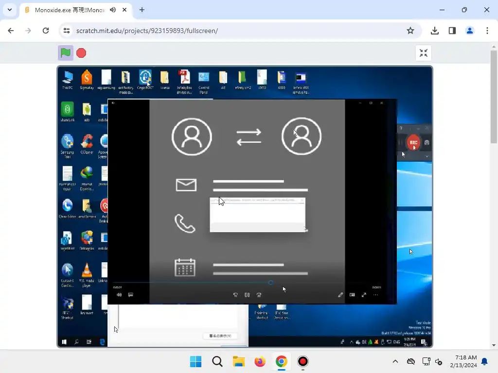498x373 pixels.
Task: Click the Scratch green flag
Action: 66,53
